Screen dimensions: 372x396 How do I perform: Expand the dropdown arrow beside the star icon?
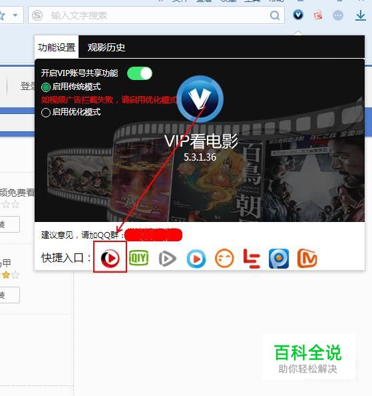click(x=15, y=15)
